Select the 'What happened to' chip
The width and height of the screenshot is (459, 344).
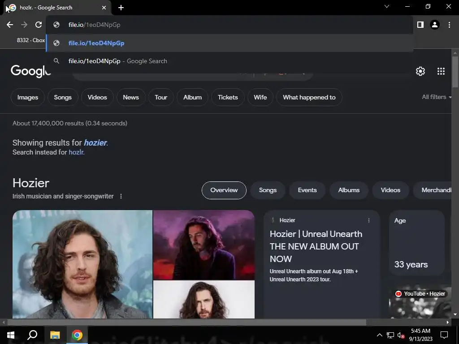pos(309,97)
